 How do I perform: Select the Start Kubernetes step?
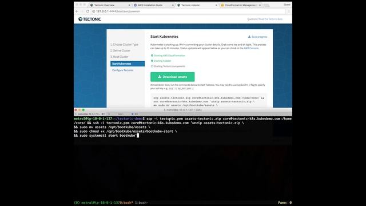click(128, 64)
